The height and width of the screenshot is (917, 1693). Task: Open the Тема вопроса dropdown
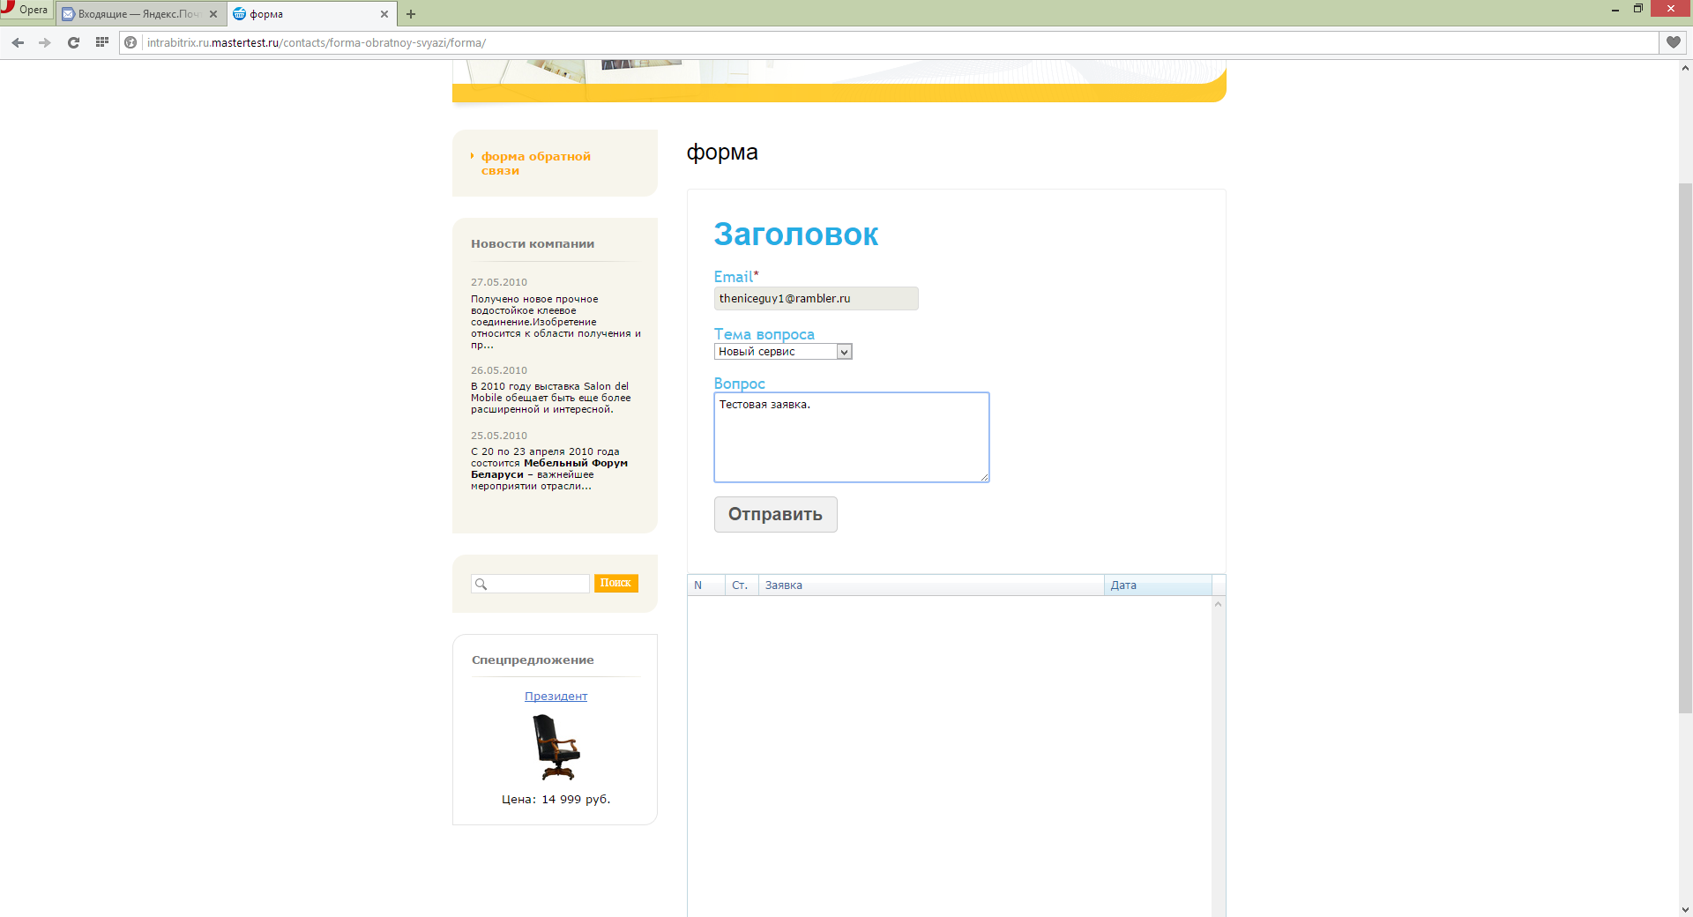pyautogui.click(x=783, y=352)
